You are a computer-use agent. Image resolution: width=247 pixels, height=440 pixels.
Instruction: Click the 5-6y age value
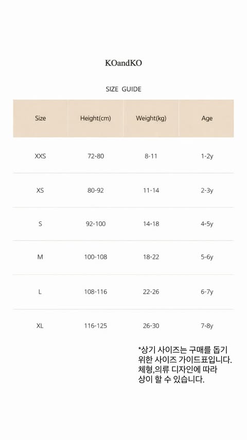[x=207, y=257]
